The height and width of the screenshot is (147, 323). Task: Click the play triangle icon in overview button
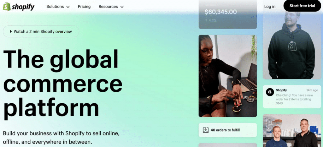click(x=11, y=32)
